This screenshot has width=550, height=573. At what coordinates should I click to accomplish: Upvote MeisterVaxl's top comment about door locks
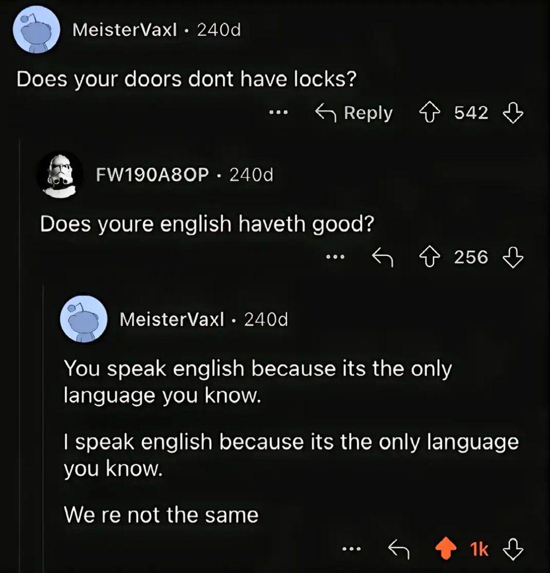click(x=430, y=113)
